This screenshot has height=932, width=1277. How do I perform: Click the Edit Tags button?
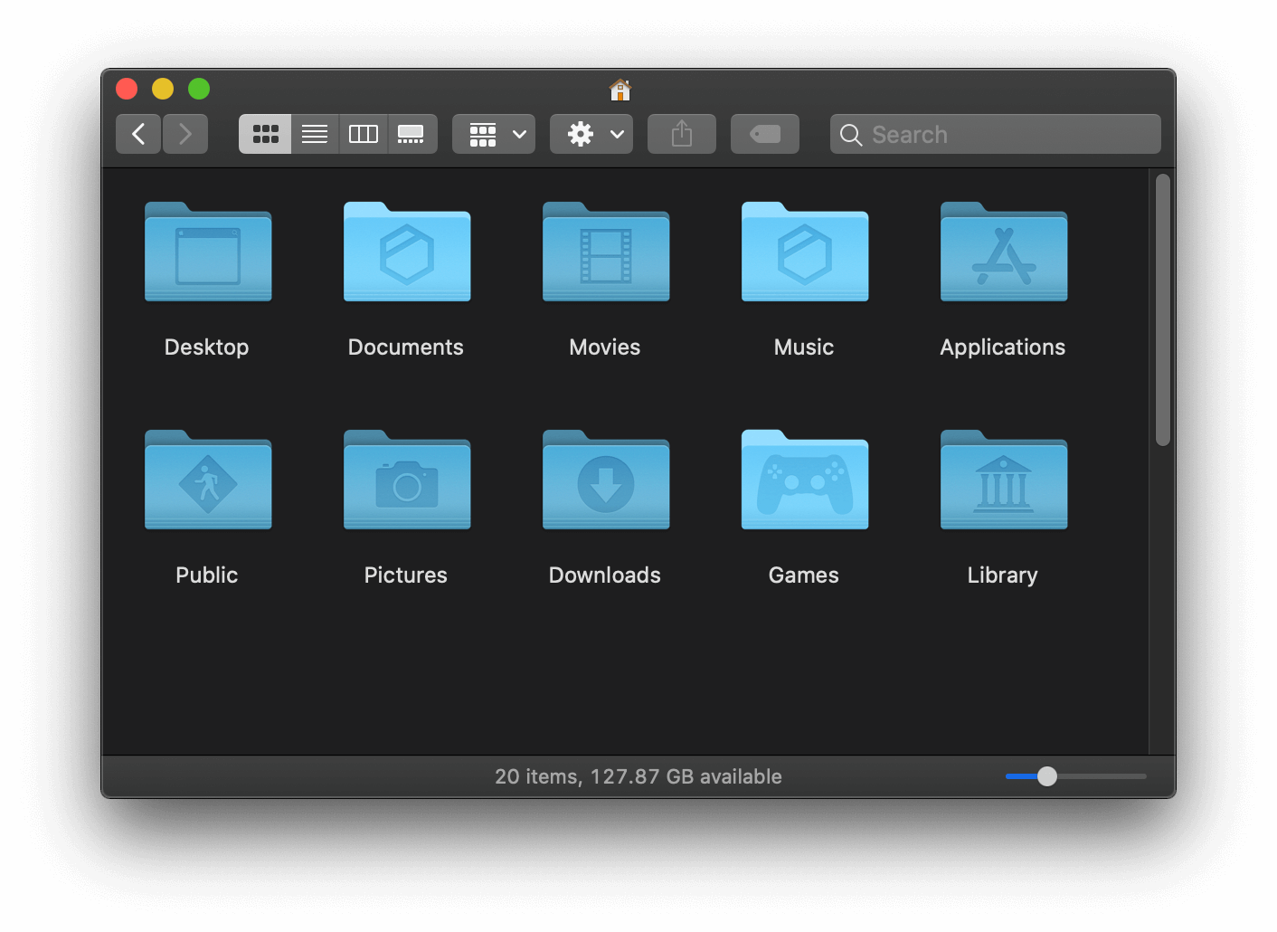(x=764, y=133)
